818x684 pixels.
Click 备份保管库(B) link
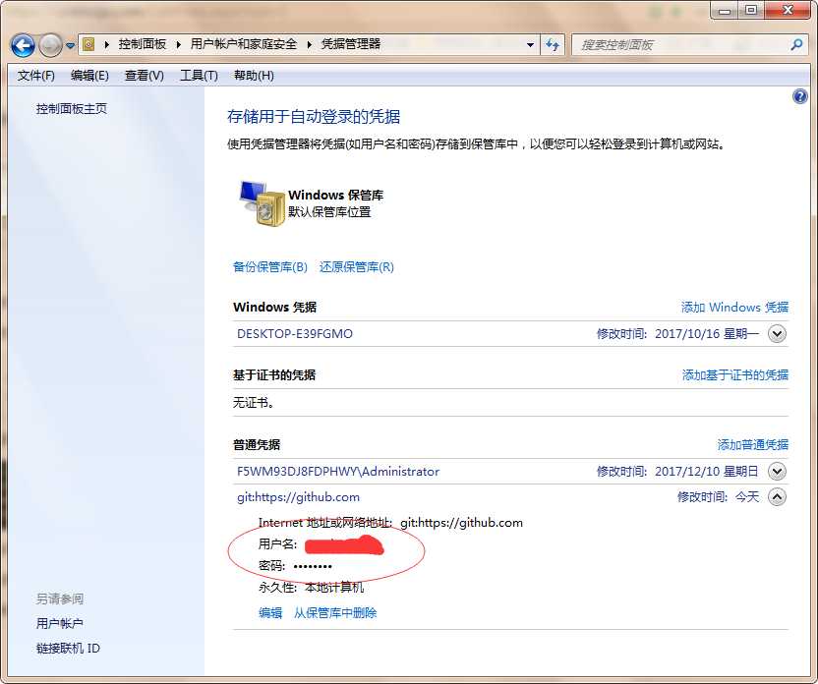[x=269, y=267]
